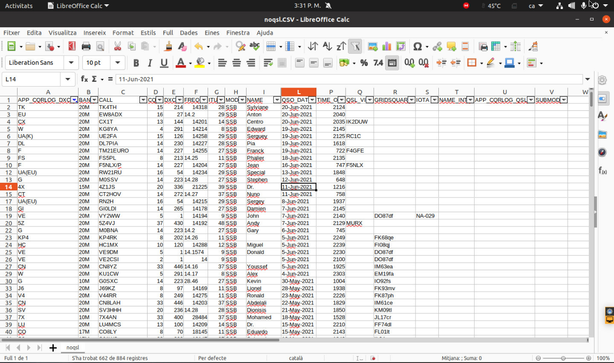Image resolution: width=614 pixels, height=363 pixels.
Task: Click the Print icon
Action: (86, 46)
